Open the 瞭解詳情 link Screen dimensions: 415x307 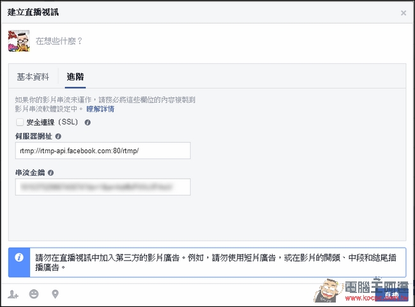pos(100,109)
